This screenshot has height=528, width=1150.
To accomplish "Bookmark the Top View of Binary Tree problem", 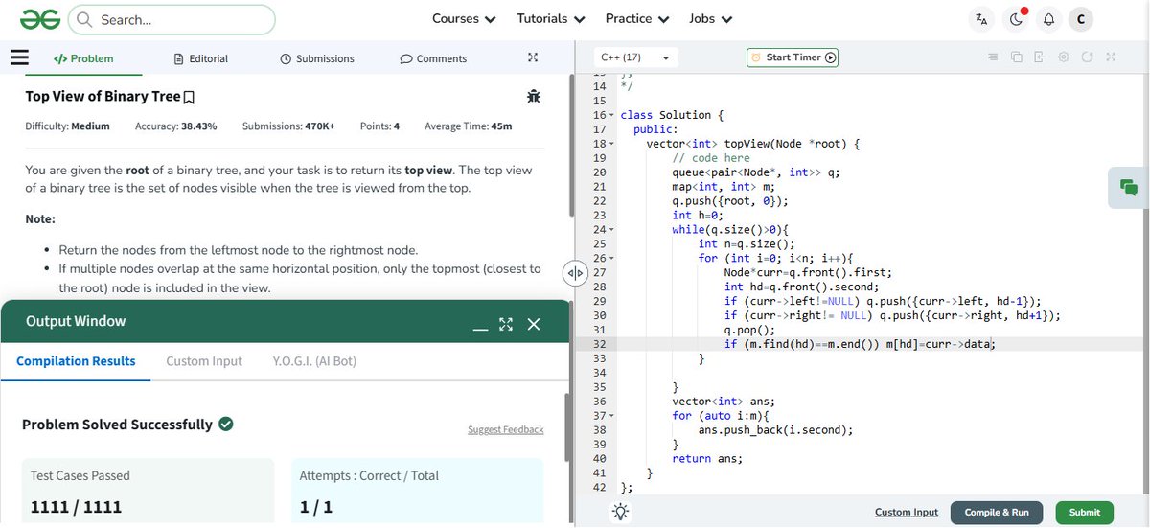I will 189,97.
